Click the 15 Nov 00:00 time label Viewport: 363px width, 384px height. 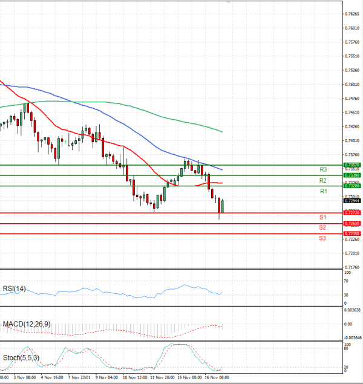click(x=189, y=377)
